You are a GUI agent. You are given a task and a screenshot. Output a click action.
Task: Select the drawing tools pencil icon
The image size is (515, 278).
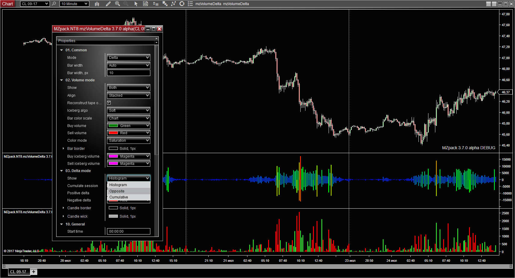(108, 4)
